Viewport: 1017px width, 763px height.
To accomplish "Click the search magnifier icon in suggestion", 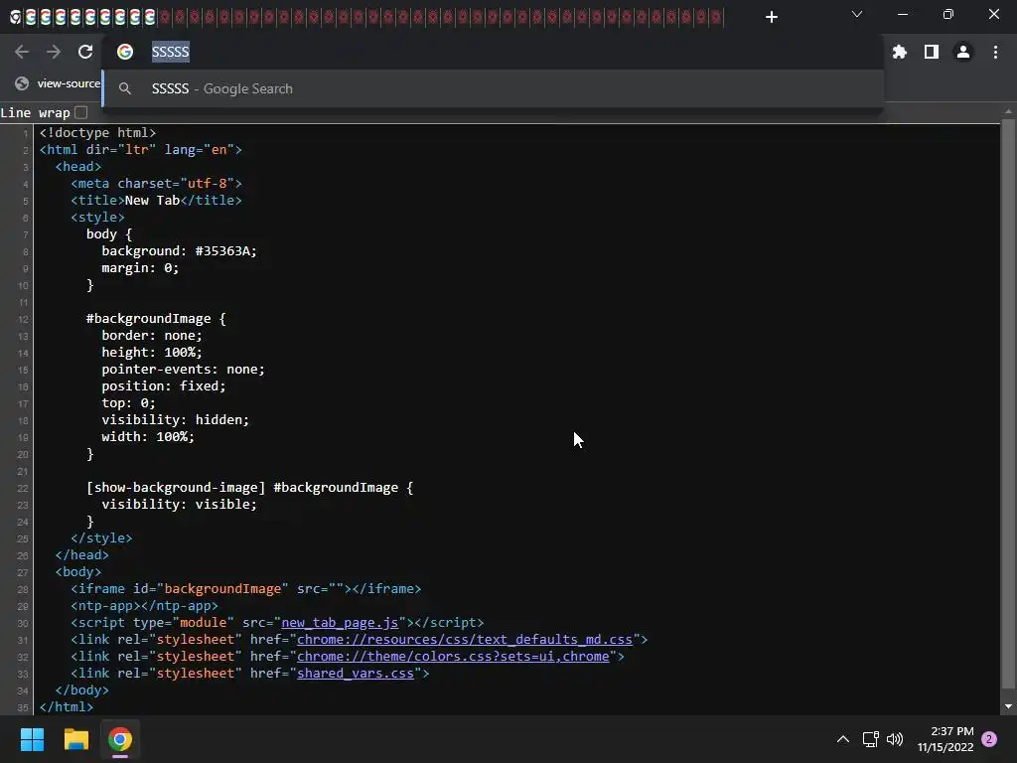I will 125,88.
